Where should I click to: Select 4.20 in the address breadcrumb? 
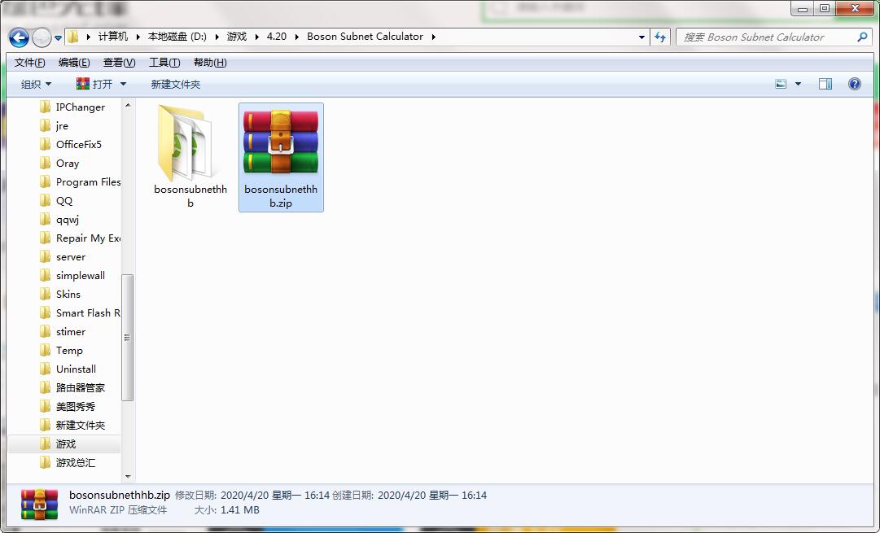pyautogui.click(x=276, y=37)
